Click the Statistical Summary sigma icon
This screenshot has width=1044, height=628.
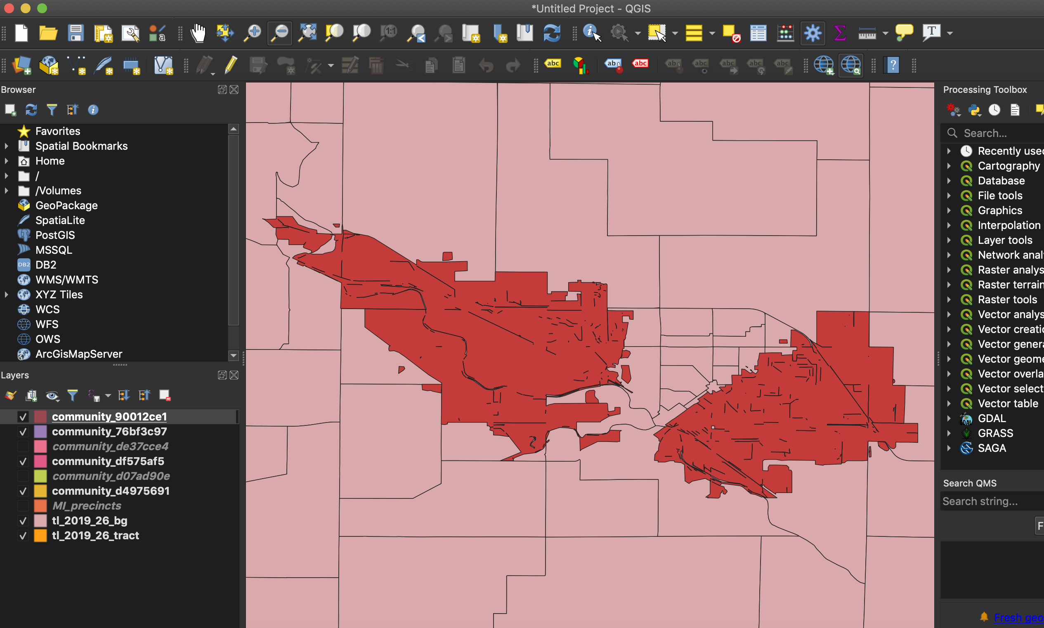pos(840,33)
